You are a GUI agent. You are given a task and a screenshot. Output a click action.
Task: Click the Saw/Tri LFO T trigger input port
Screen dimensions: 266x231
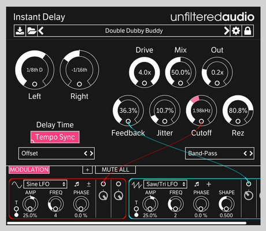click(x=136, y=209)
